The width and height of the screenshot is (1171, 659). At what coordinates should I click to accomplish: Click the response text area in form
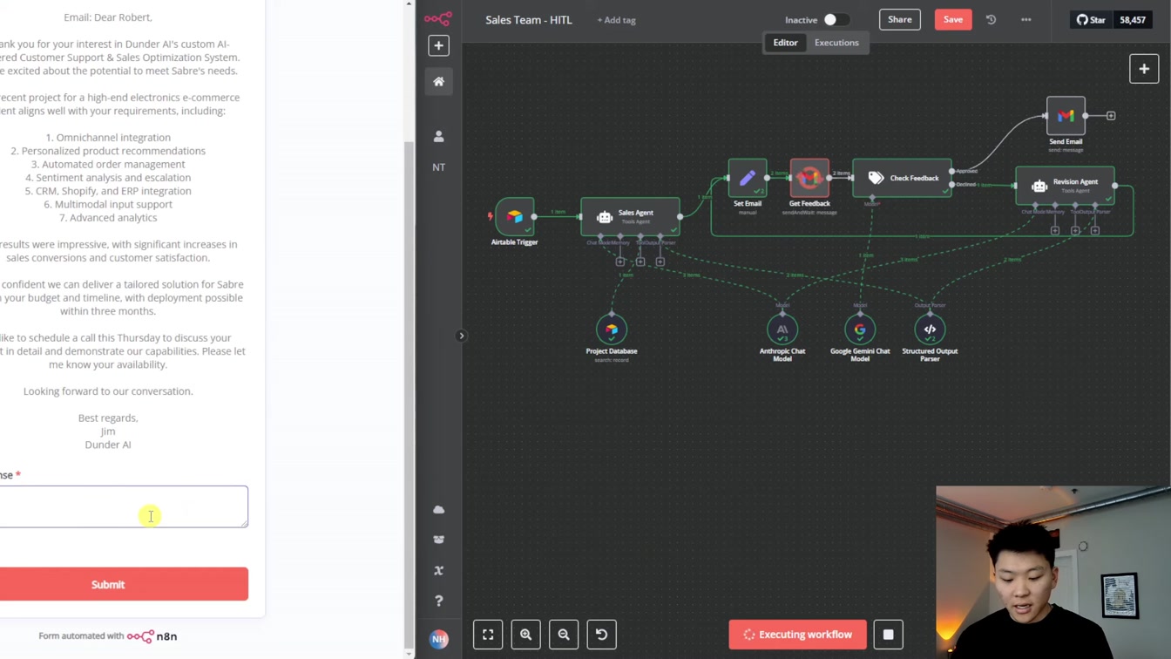tap(124, 506)
